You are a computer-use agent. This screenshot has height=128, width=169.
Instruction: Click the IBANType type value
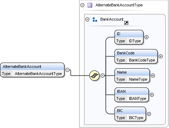click(x=137, y=98)
